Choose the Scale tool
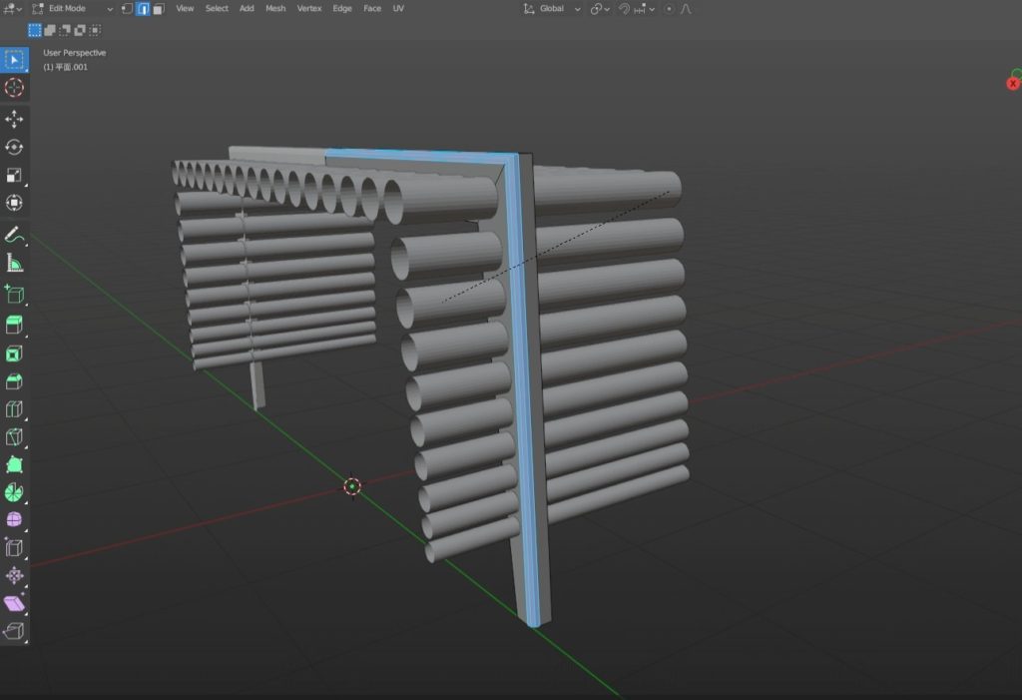Viewport: 1022px width, 700px height. coord(14,175)
